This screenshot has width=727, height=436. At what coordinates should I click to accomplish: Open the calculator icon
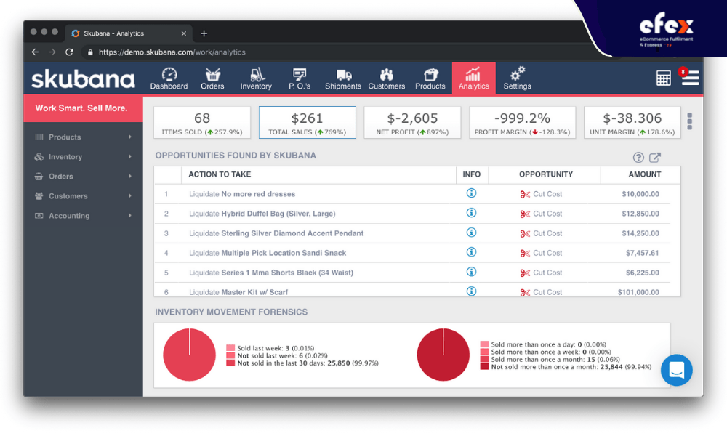click(664, 78)
